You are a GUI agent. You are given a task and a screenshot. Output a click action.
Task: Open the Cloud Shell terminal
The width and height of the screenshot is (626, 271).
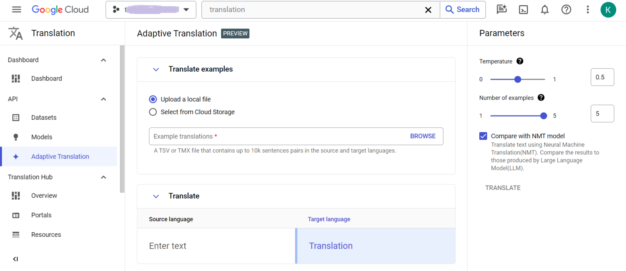pyautogui.click(x=523, y=9)
